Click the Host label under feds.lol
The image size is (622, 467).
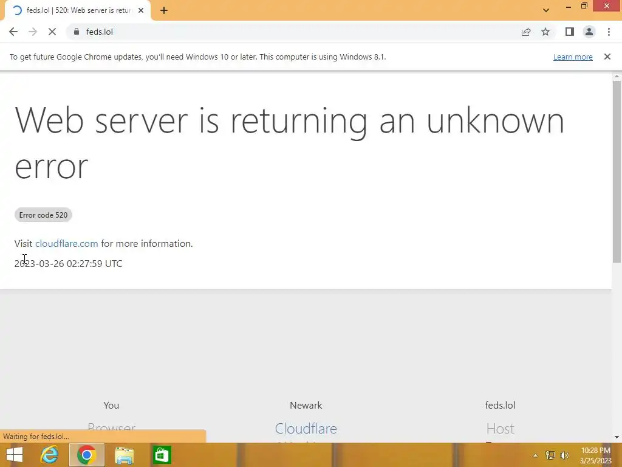click(x=501, y=429)
